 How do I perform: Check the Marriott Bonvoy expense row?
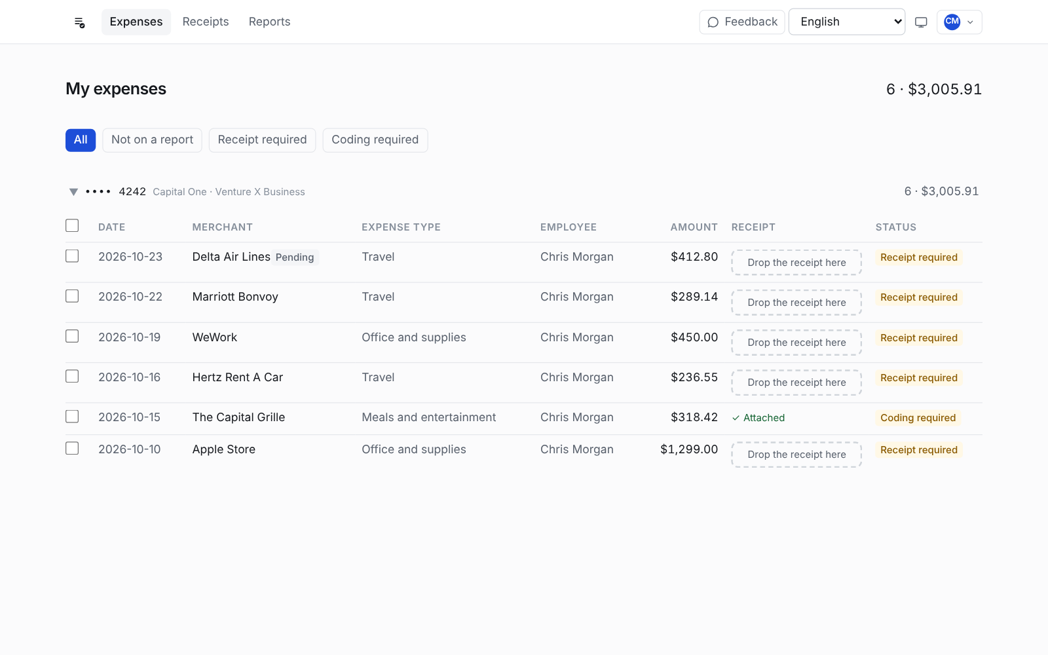[x=72, y=296]
